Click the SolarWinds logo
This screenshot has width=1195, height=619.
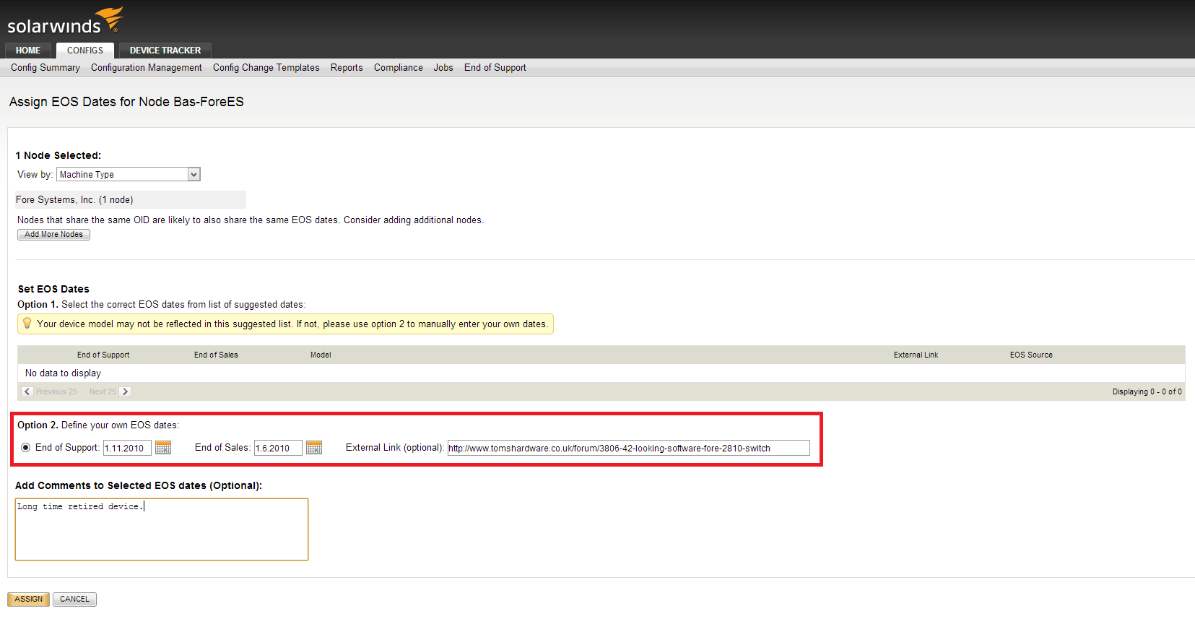(65, 21)
